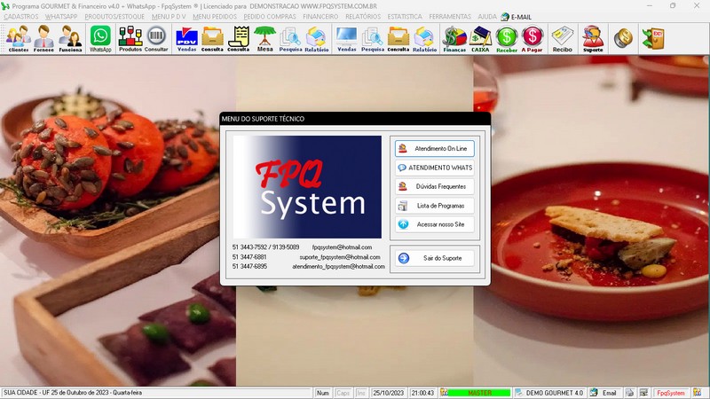
Task: Click the FPQ System logo image
Action: point(307,187)
